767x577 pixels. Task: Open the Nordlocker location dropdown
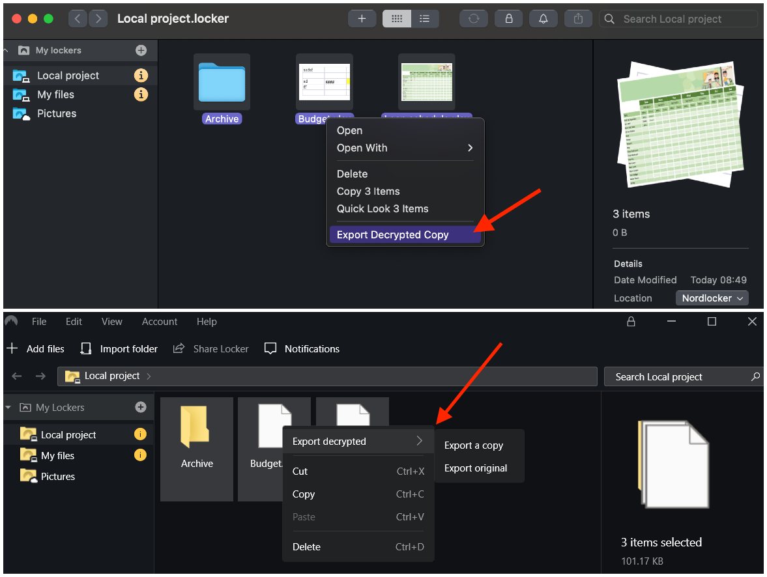click(712, 298)
